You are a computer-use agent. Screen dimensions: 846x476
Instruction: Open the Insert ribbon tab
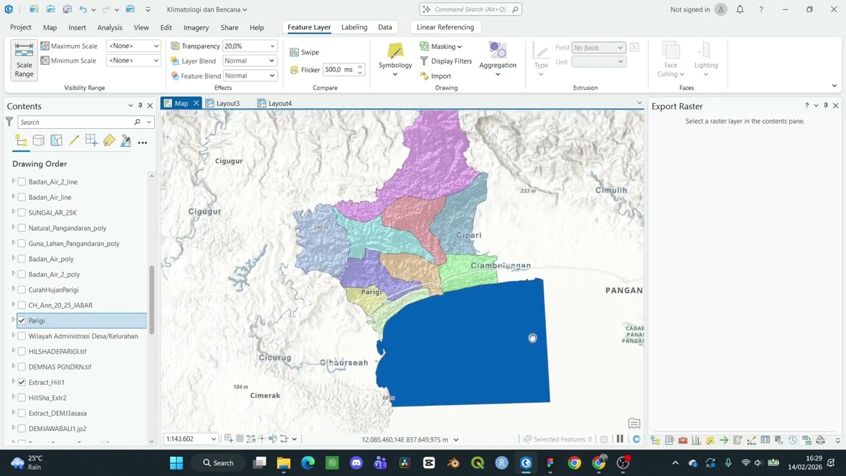pos(77,28)
